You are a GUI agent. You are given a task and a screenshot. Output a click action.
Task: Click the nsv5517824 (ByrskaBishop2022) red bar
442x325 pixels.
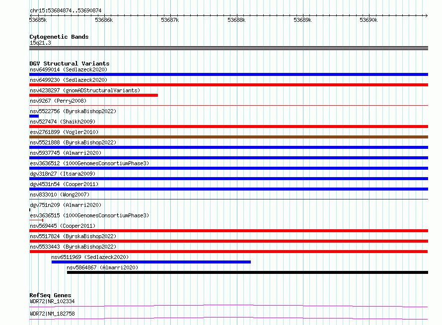point(228,241)
